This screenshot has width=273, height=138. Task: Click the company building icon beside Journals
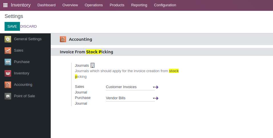click(92, 65)
